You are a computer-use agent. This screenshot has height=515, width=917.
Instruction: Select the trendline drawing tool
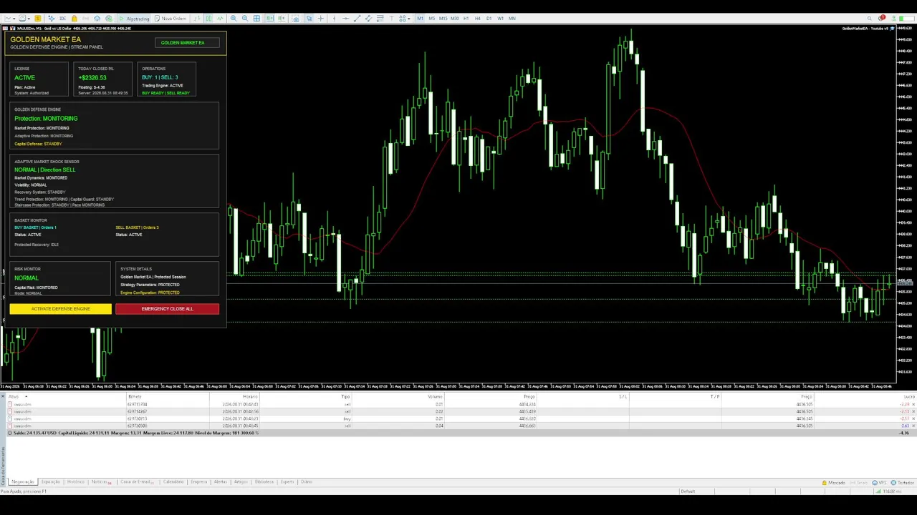(357, 18)
